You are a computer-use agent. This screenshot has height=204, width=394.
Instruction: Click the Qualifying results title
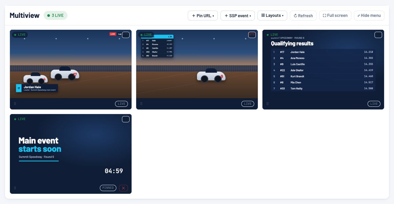pos(292,43)
